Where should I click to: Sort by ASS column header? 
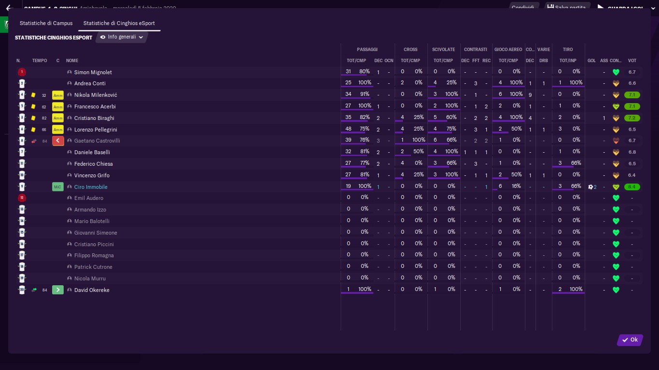point(604,61)
